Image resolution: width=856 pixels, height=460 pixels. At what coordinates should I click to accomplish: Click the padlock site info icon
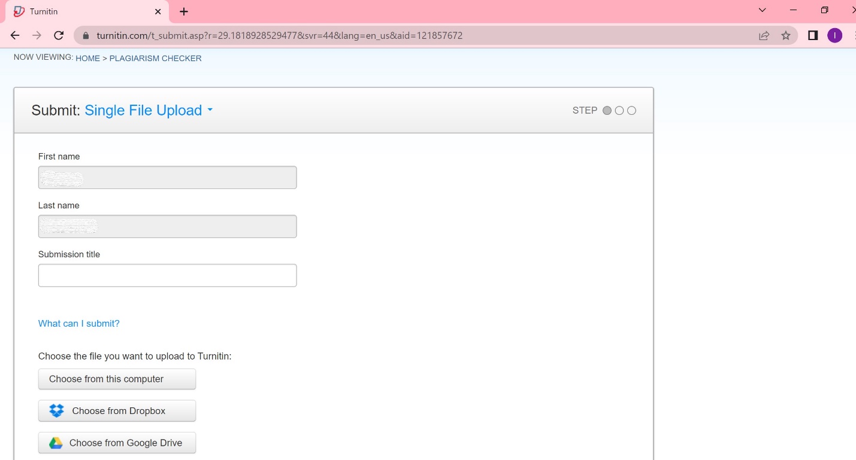(x=85, y=36)
